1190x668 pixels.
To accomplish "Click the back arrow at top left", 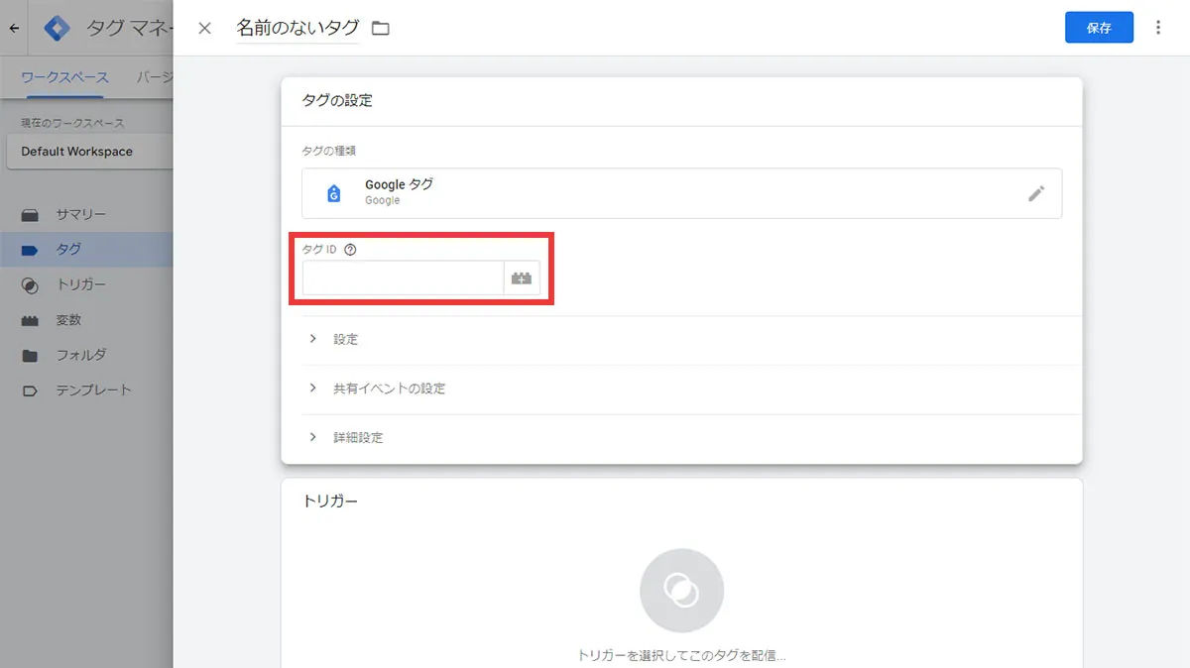I will pos(14,28).
